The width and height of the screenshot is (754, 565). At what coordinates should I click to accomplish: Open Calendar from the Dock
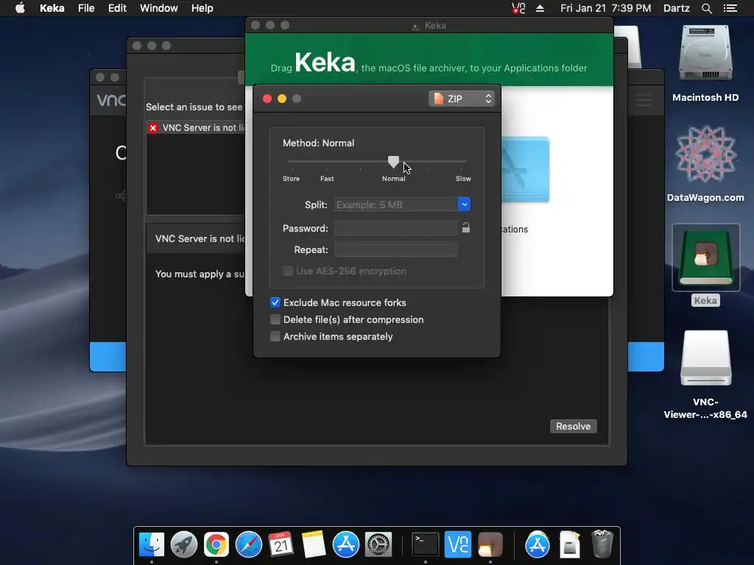[x=281, y=545]
